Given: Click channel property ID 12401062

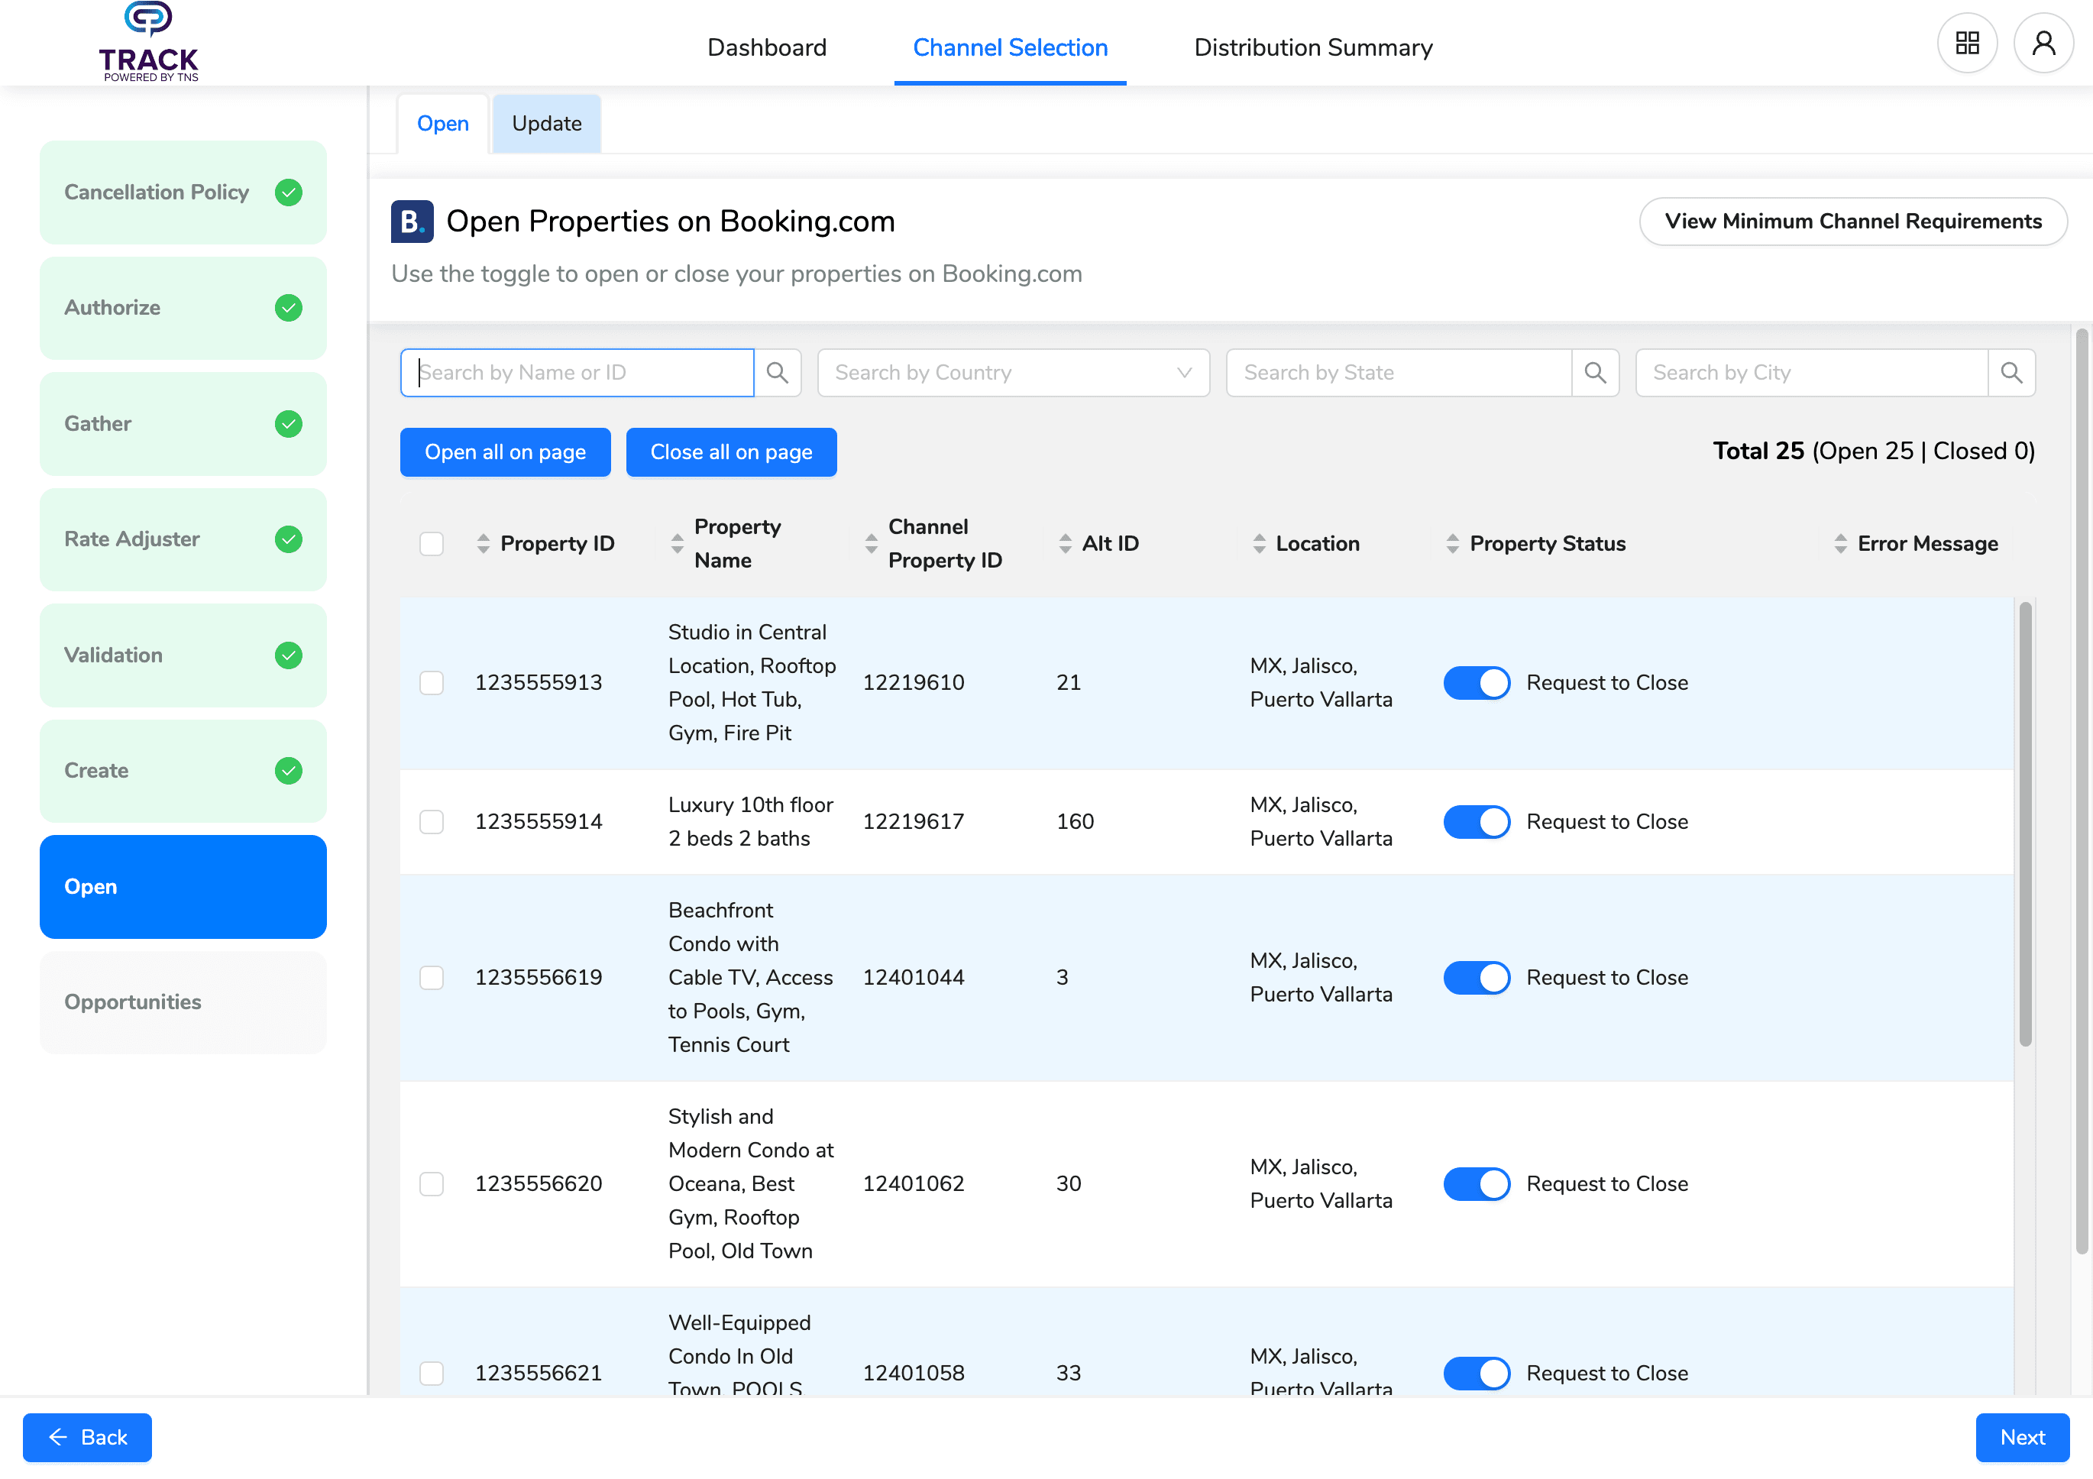Looking at the screenshot, I should (x=914, y=1183).
